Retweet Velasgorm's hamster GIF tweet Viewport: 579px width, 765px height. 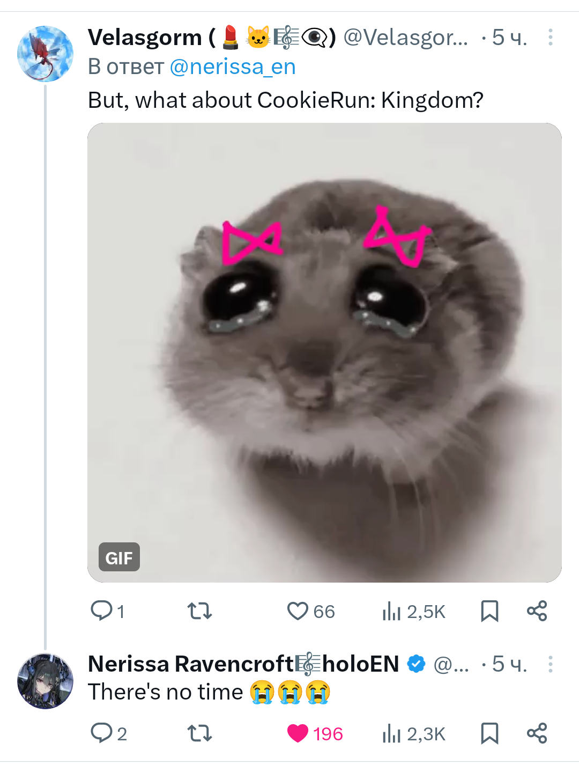point(199,610)
